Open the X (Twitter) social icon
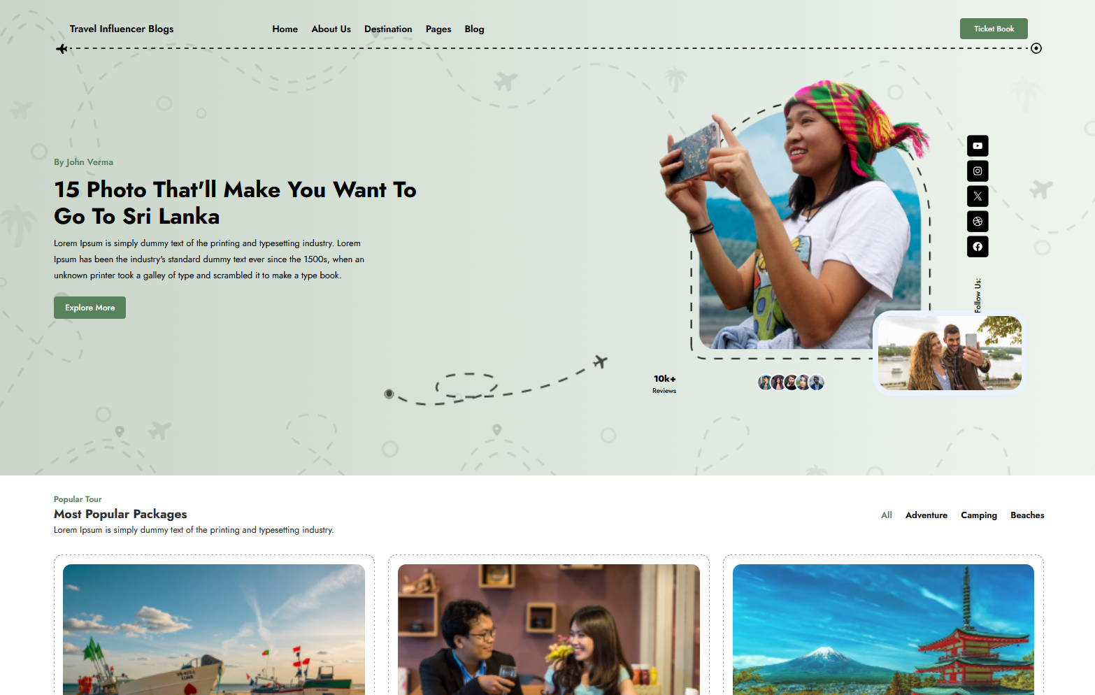This screenshot has width=1095, height=695. click(978, 196)
